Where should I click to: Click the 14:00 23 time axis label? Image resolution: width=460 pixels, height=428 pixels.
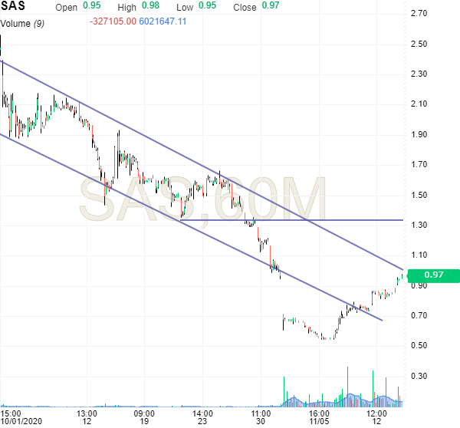pos(202,416)
